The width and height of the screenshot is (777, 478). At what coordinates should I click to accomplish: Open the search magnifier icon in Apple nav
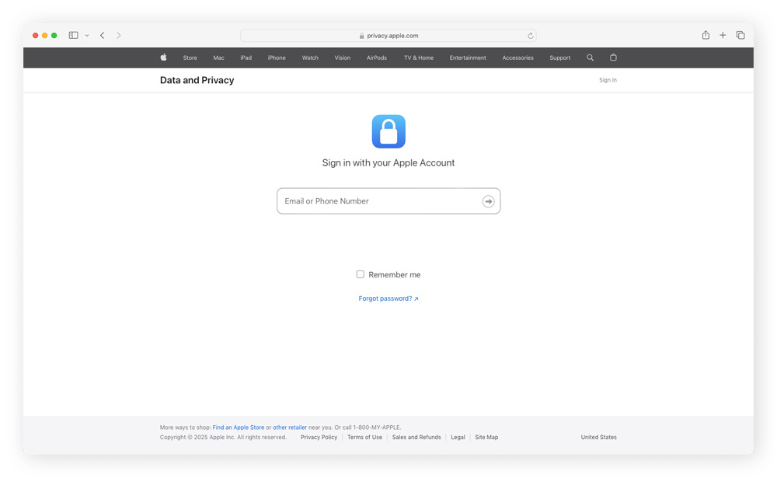[x=590, y=58]
